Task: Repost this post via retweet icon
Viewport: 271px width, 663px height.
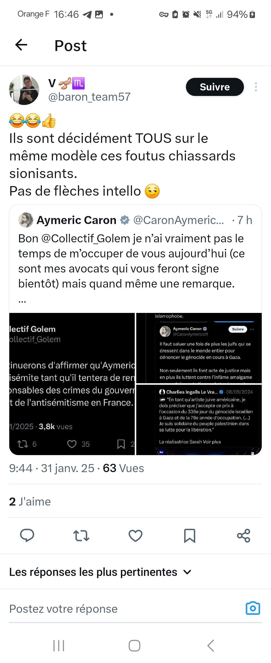Action: [81, 536]
